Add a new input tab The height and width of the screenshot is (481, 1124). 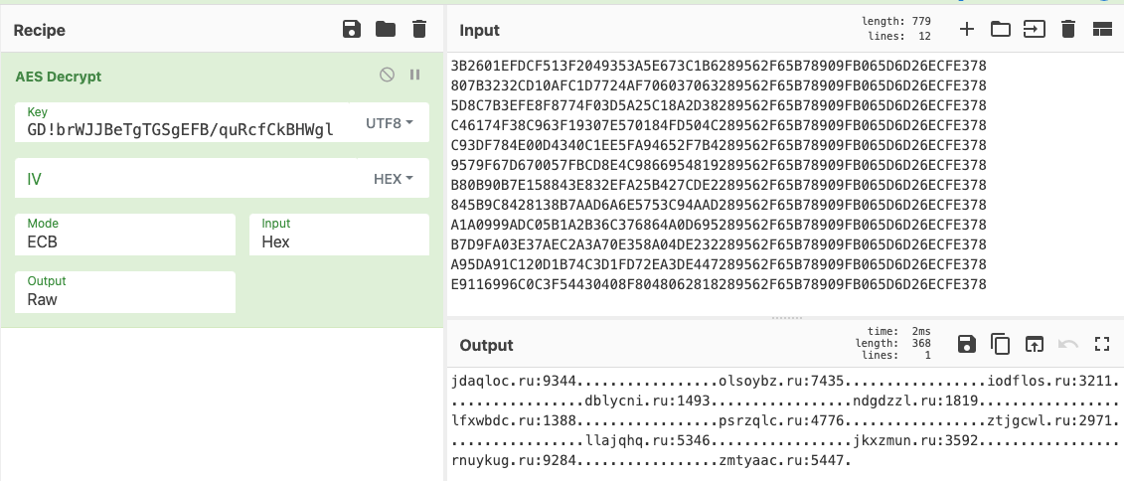(966, 30)
